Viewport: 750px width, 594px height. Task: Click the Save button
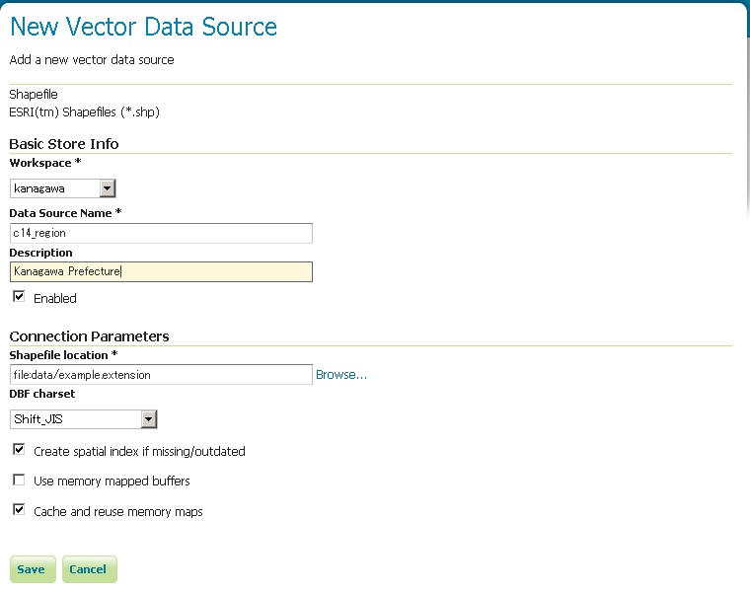pos(31,569)
